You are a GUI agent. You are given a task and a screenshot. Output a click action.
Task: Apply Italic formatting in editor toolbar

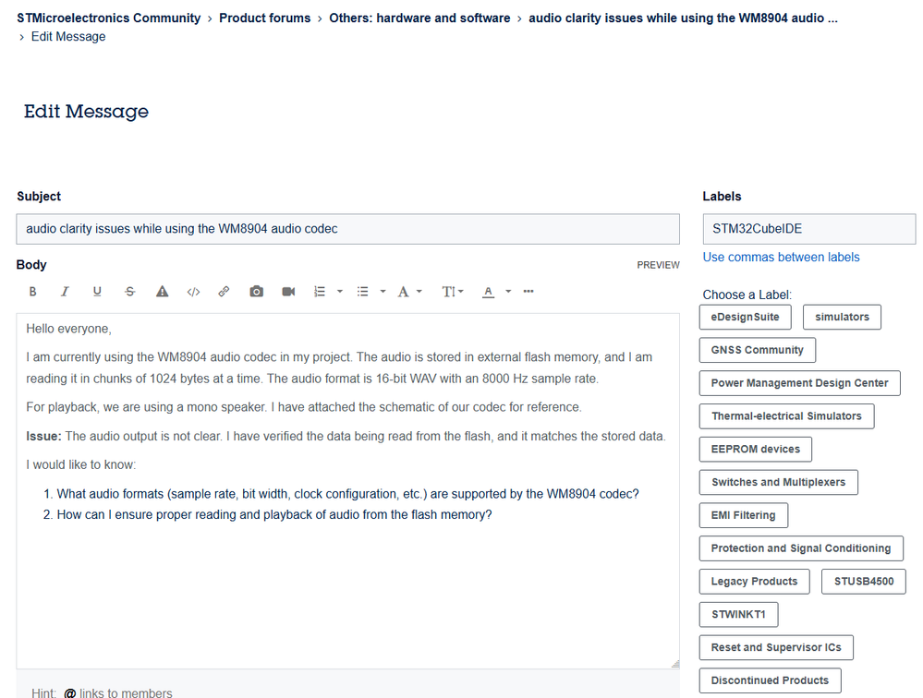(65, 292)
